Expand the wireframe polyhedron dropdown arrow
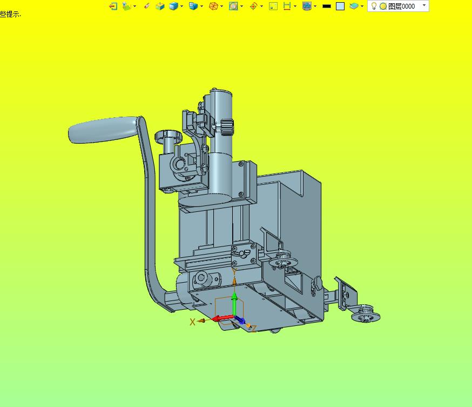 click(222, 6)
